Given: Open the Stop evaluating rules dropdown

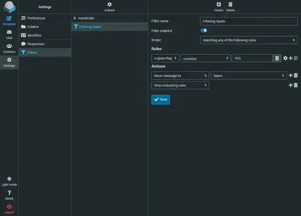Looking at the screenshot, I should tap(180, 85).
